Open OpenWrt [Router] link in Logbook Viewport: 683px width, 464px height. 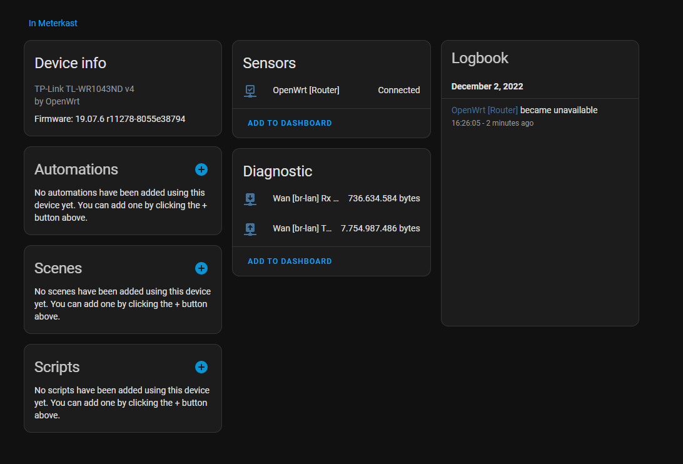coord(484,110)
